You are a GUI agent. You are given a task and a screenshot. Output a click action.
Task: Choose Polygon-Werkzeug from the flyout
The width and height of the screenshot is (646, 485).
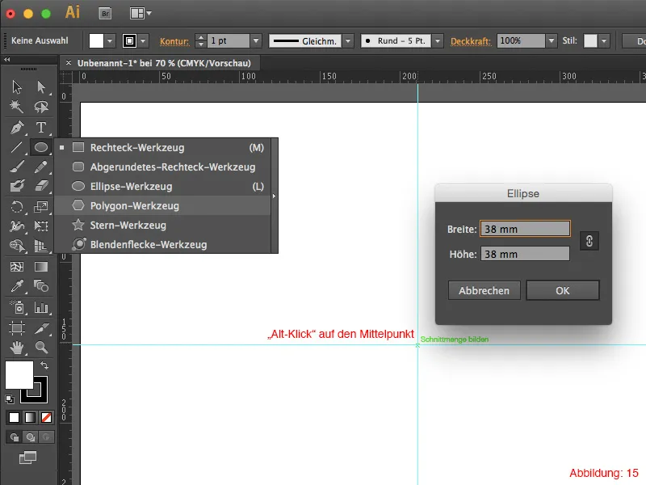click(x=162, y=206)
